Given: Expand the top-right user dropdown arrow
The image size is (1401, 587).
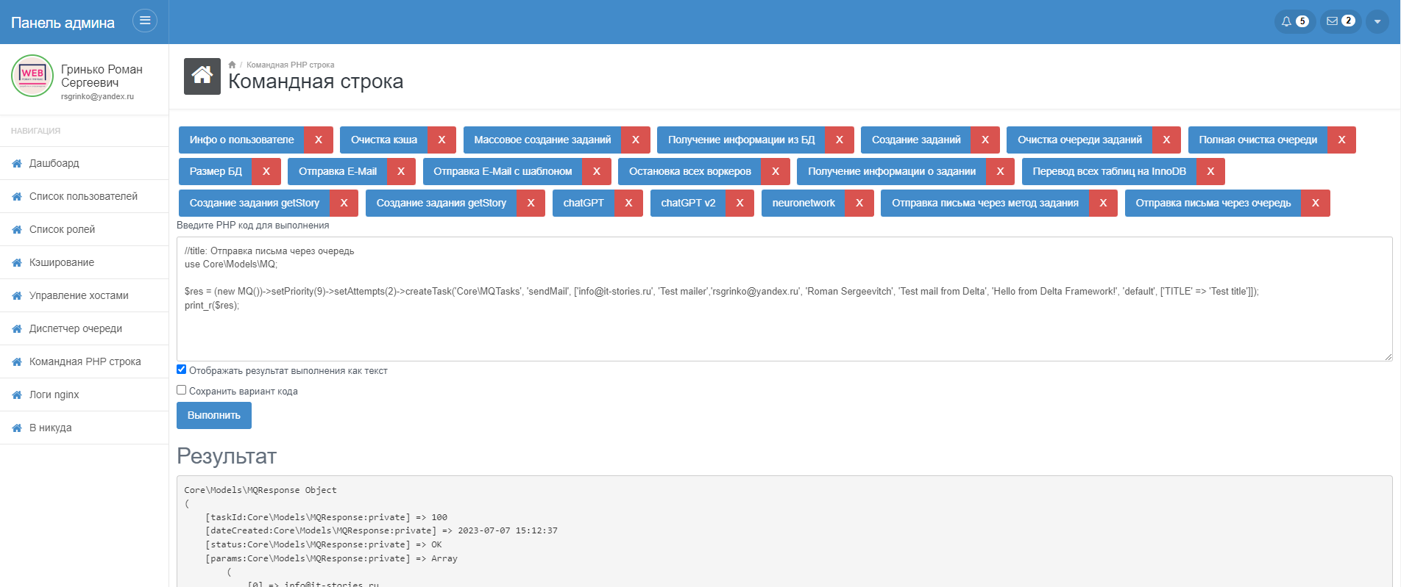Looking at the screenshot, I should tap(1377, 21).
